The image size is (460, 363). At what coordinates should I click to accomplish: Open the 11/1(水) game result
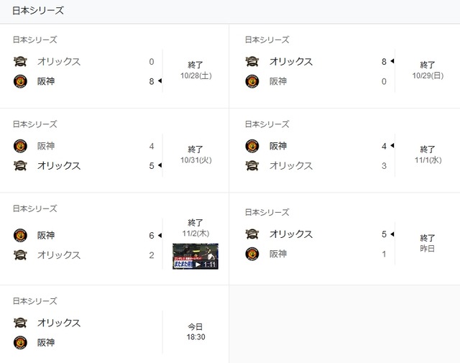coord(344,150)
